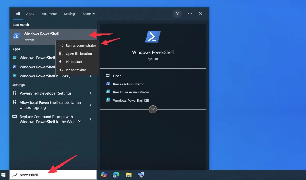
Task: Click the Run as Administrator PowerShell icon
Action: click(108, 84)
